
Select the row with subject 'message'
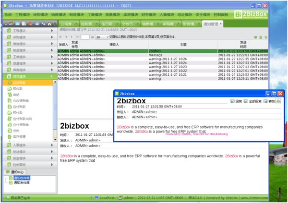coord(163,55)
